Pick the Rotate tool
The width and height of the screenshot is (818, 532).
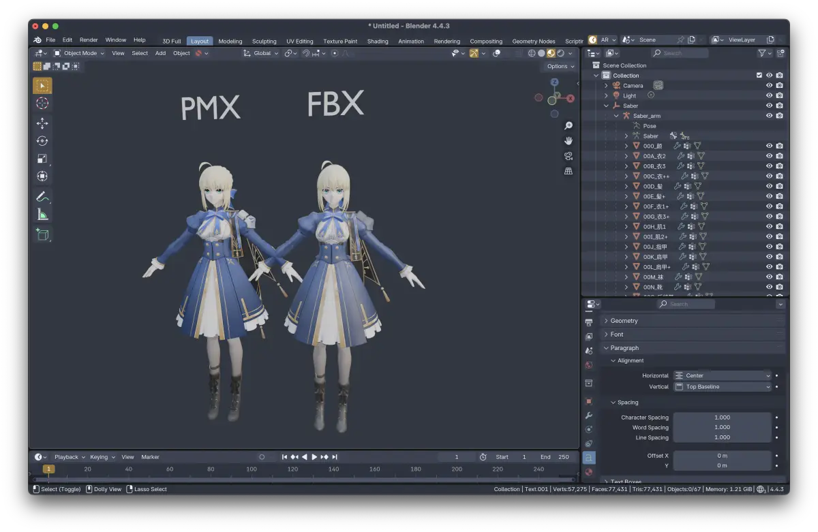click(x=42, y=141)
